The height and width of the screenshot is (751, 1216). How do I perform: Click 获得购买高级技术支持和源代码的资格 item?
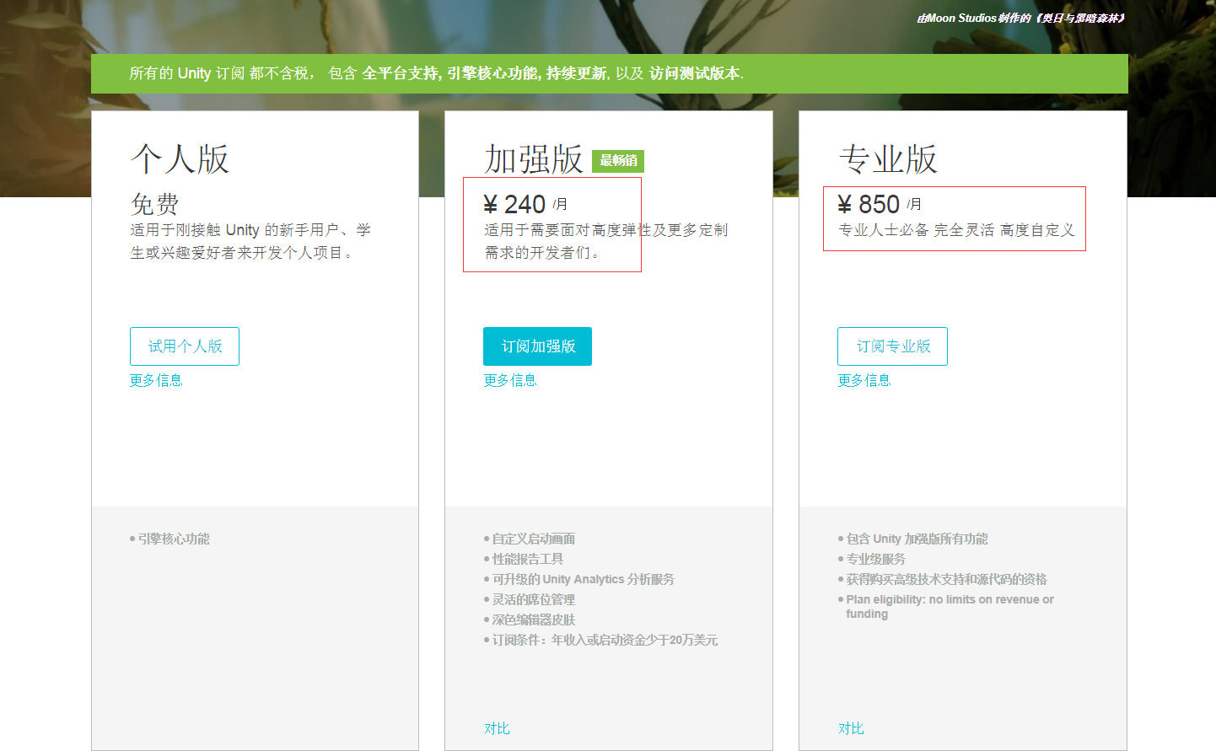(x=943, y=579)
